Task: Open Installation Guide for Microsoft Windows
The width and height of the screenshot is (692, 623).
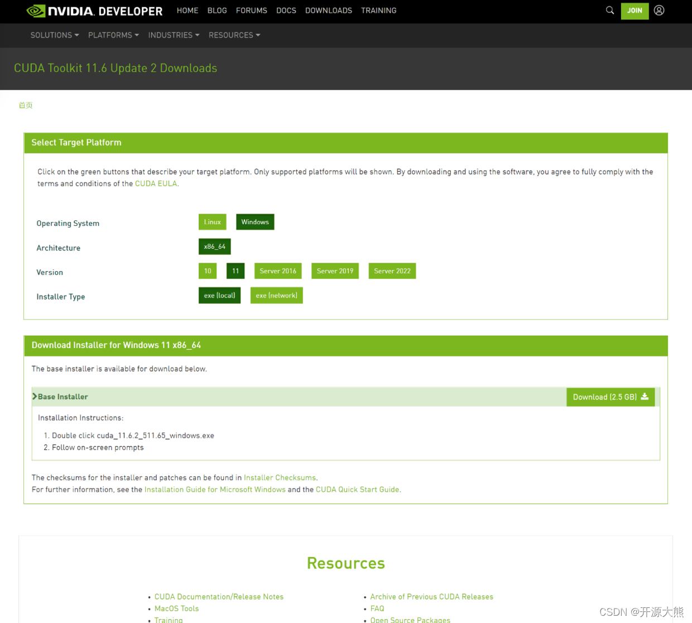Action: pyautogui.click(x=215, y=490)
